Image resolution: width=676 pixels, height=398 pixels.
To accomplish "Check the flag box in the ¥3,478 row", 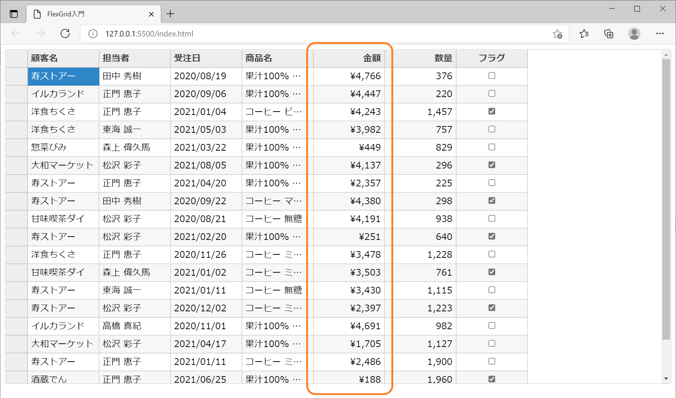I will point(492,254).
